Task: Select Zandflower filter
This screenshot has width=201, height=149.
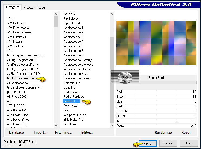Action: pos(70,124)
